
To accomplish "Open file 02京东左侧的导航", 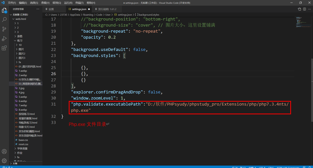I will pos(26,79).
